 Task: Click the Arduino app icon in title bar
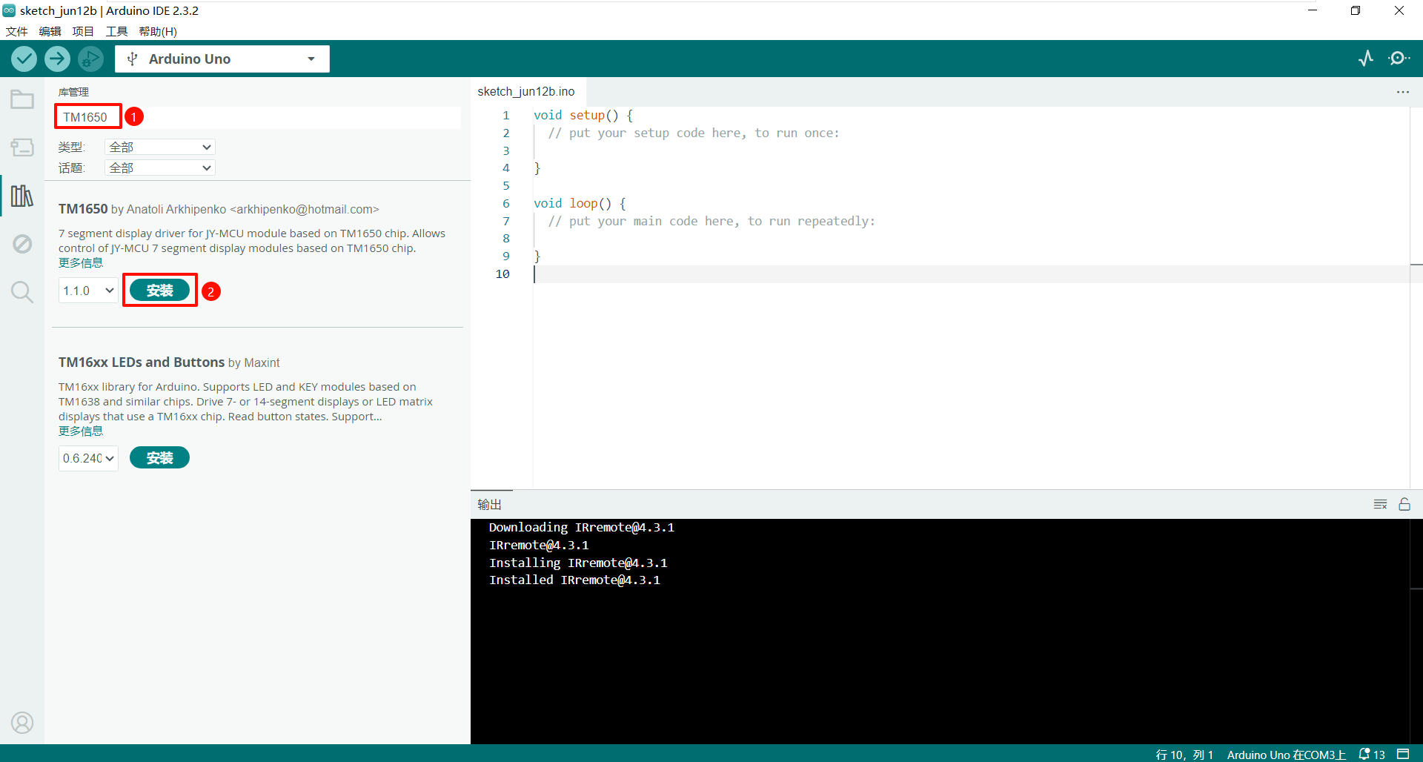tap(9, 10)
